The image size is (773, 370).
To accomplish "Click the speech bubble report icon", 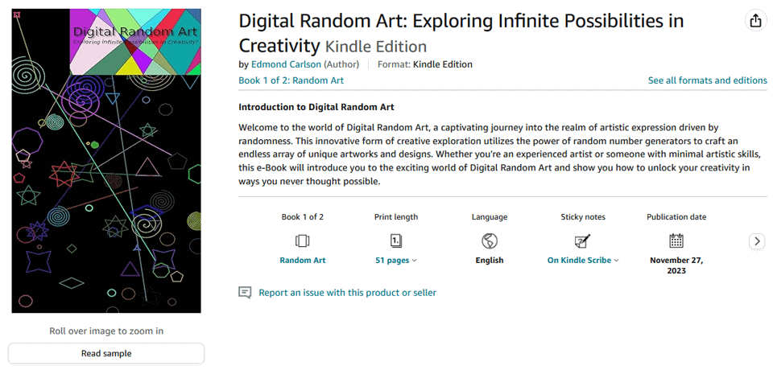I will coord(246,293).
